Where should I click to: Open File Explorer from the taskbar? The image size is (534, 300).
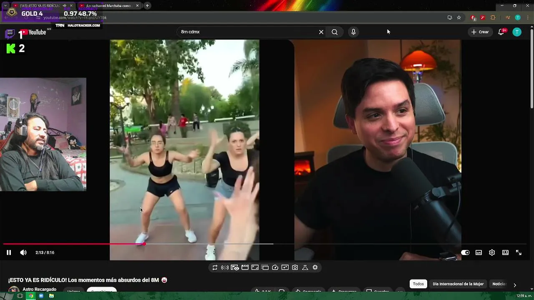pos(51,296)
